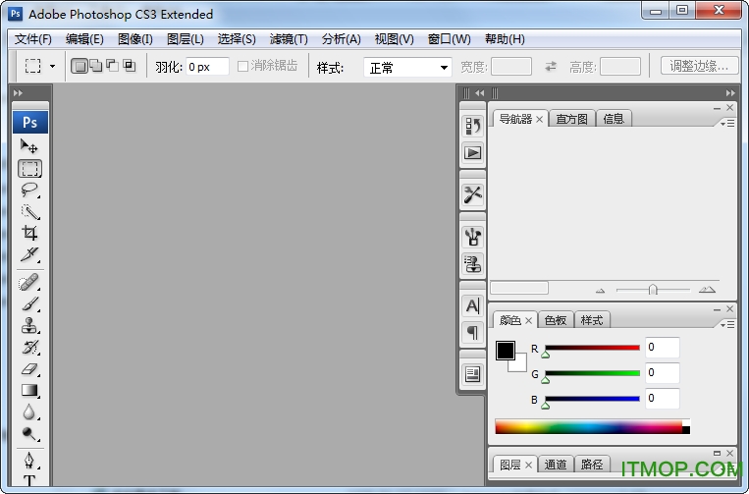Switch to the 通道 tab
This screenshot has height=494, width=749.
pos(556,465)
